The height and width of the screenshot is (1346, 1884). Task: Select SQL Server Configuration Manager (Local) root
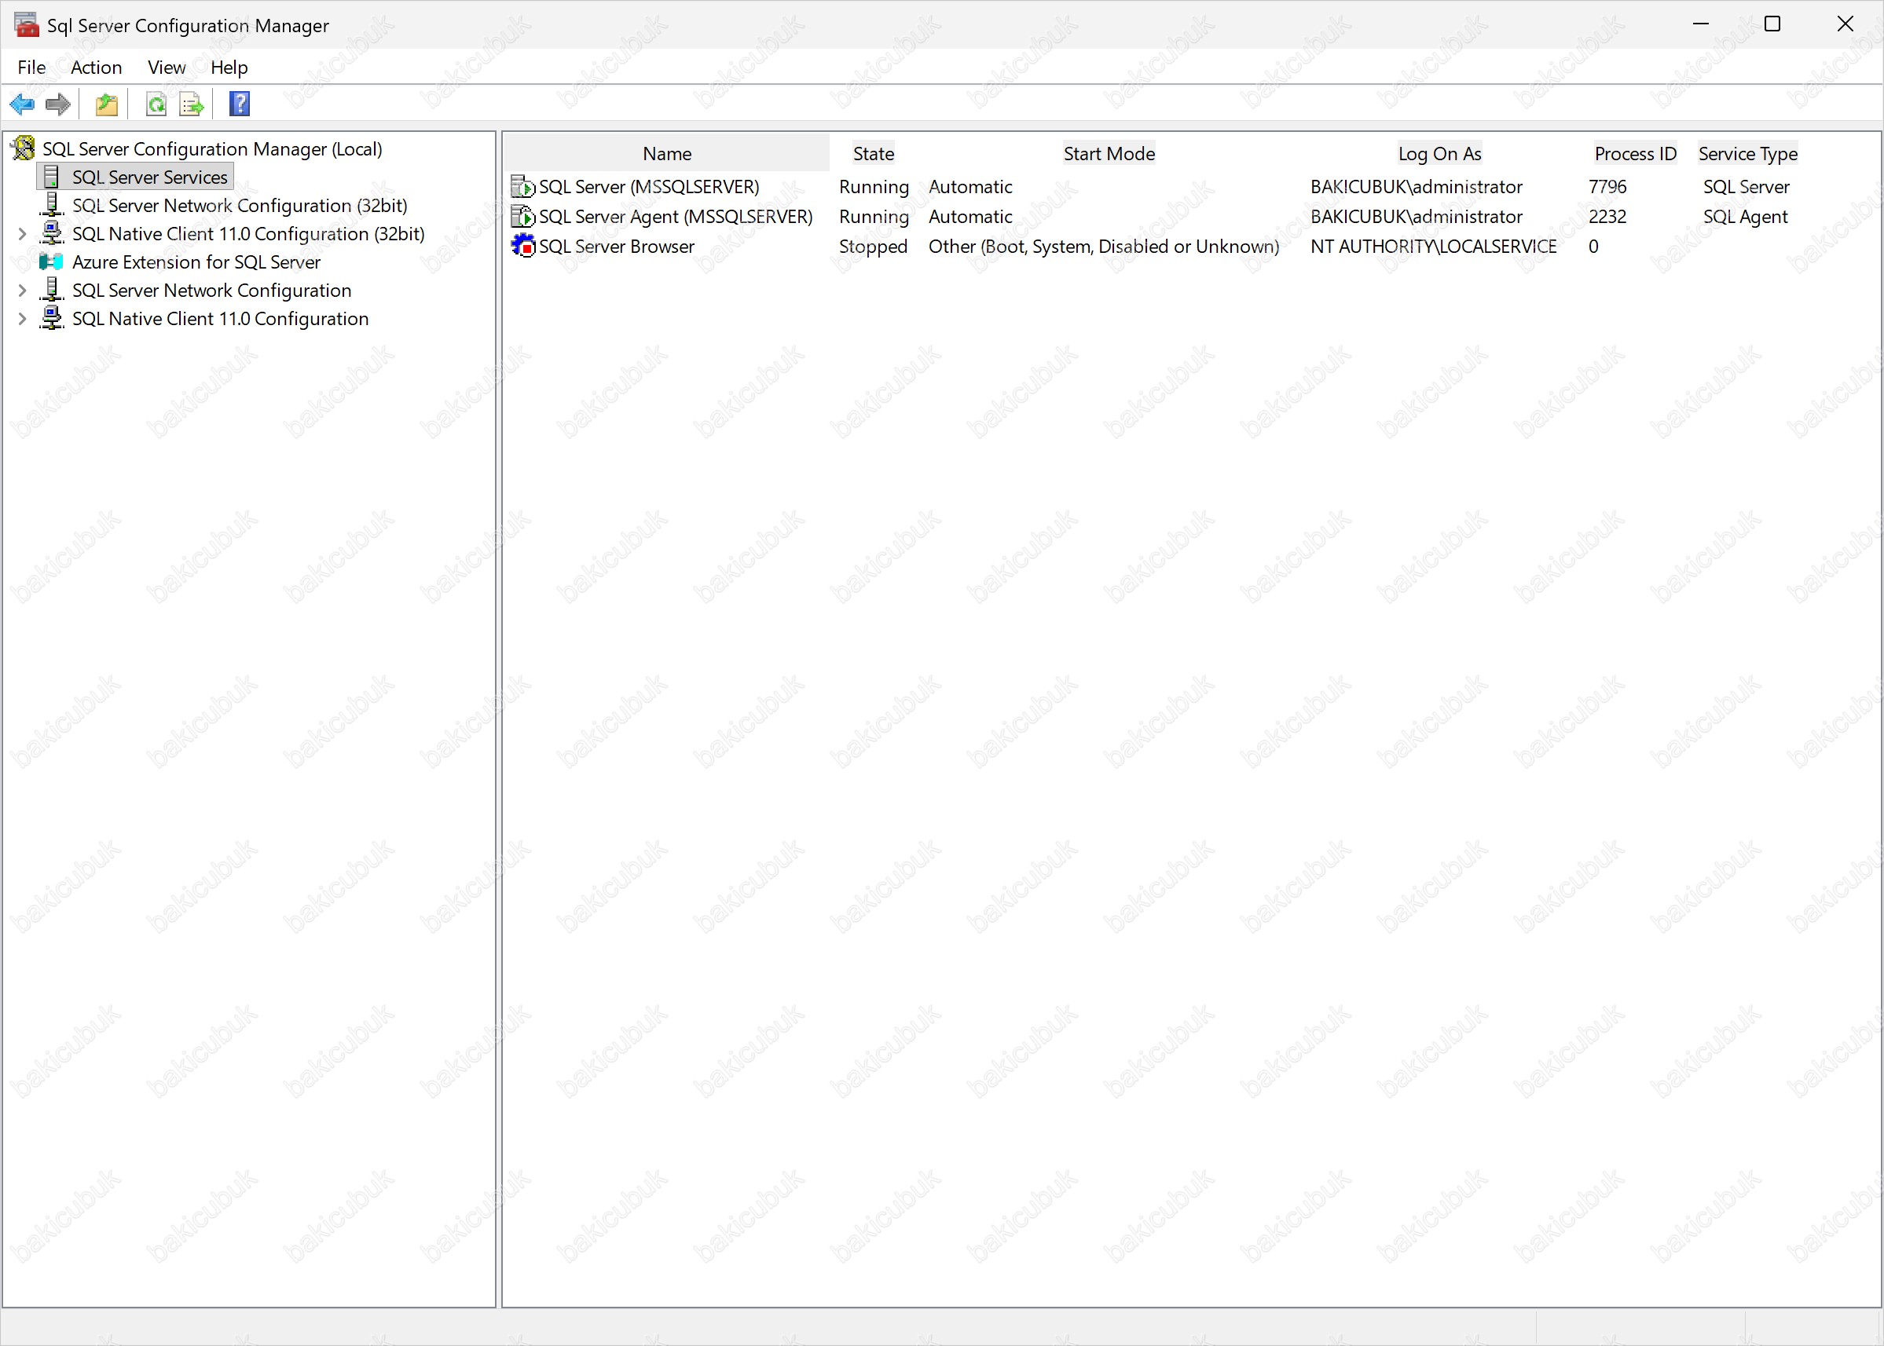point(211,149)
